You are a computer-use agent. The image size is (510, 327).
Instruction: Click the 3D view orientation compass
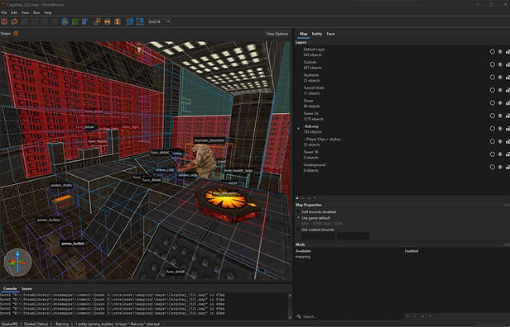point(17,262)
